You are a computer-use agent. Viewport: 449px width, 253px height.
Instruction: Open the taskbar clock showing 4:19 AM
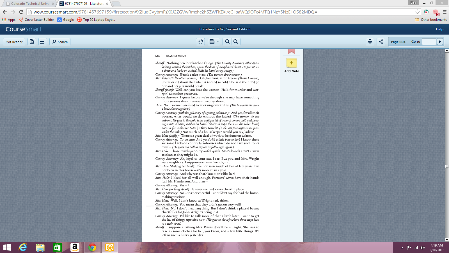coord(437,247)
